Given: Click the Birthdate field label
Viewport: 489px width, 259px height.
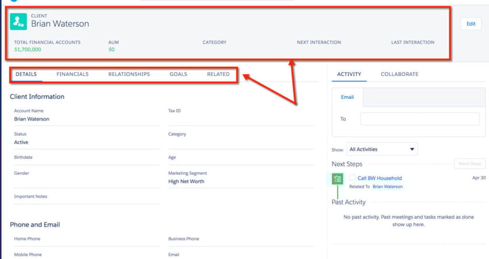Looking at the screenshot, I should point(23,157).
